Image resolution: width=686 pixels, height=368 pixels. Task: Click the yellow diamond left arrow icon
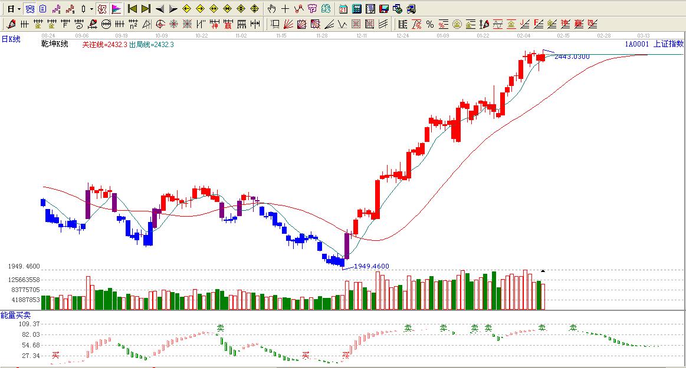coord(186,9)
